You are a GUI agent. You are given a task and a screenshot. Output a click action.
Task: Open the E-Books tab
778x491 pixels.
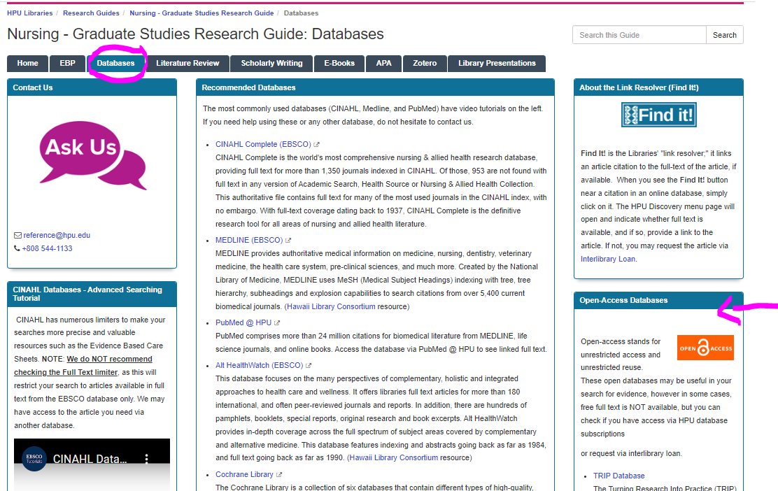(339, 64)
